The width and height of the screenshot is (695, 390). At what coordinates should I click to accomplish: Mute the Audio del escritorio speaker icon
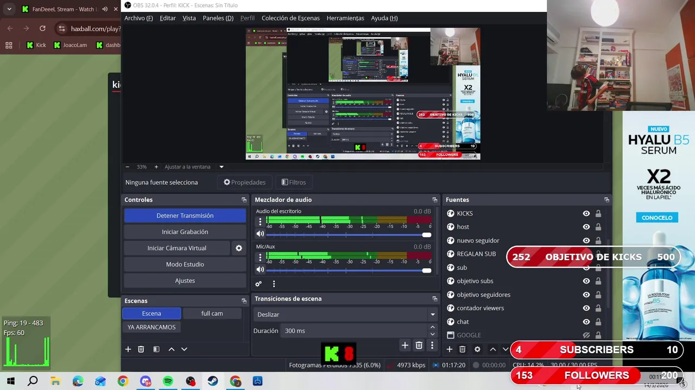click(x=260, y=234)
